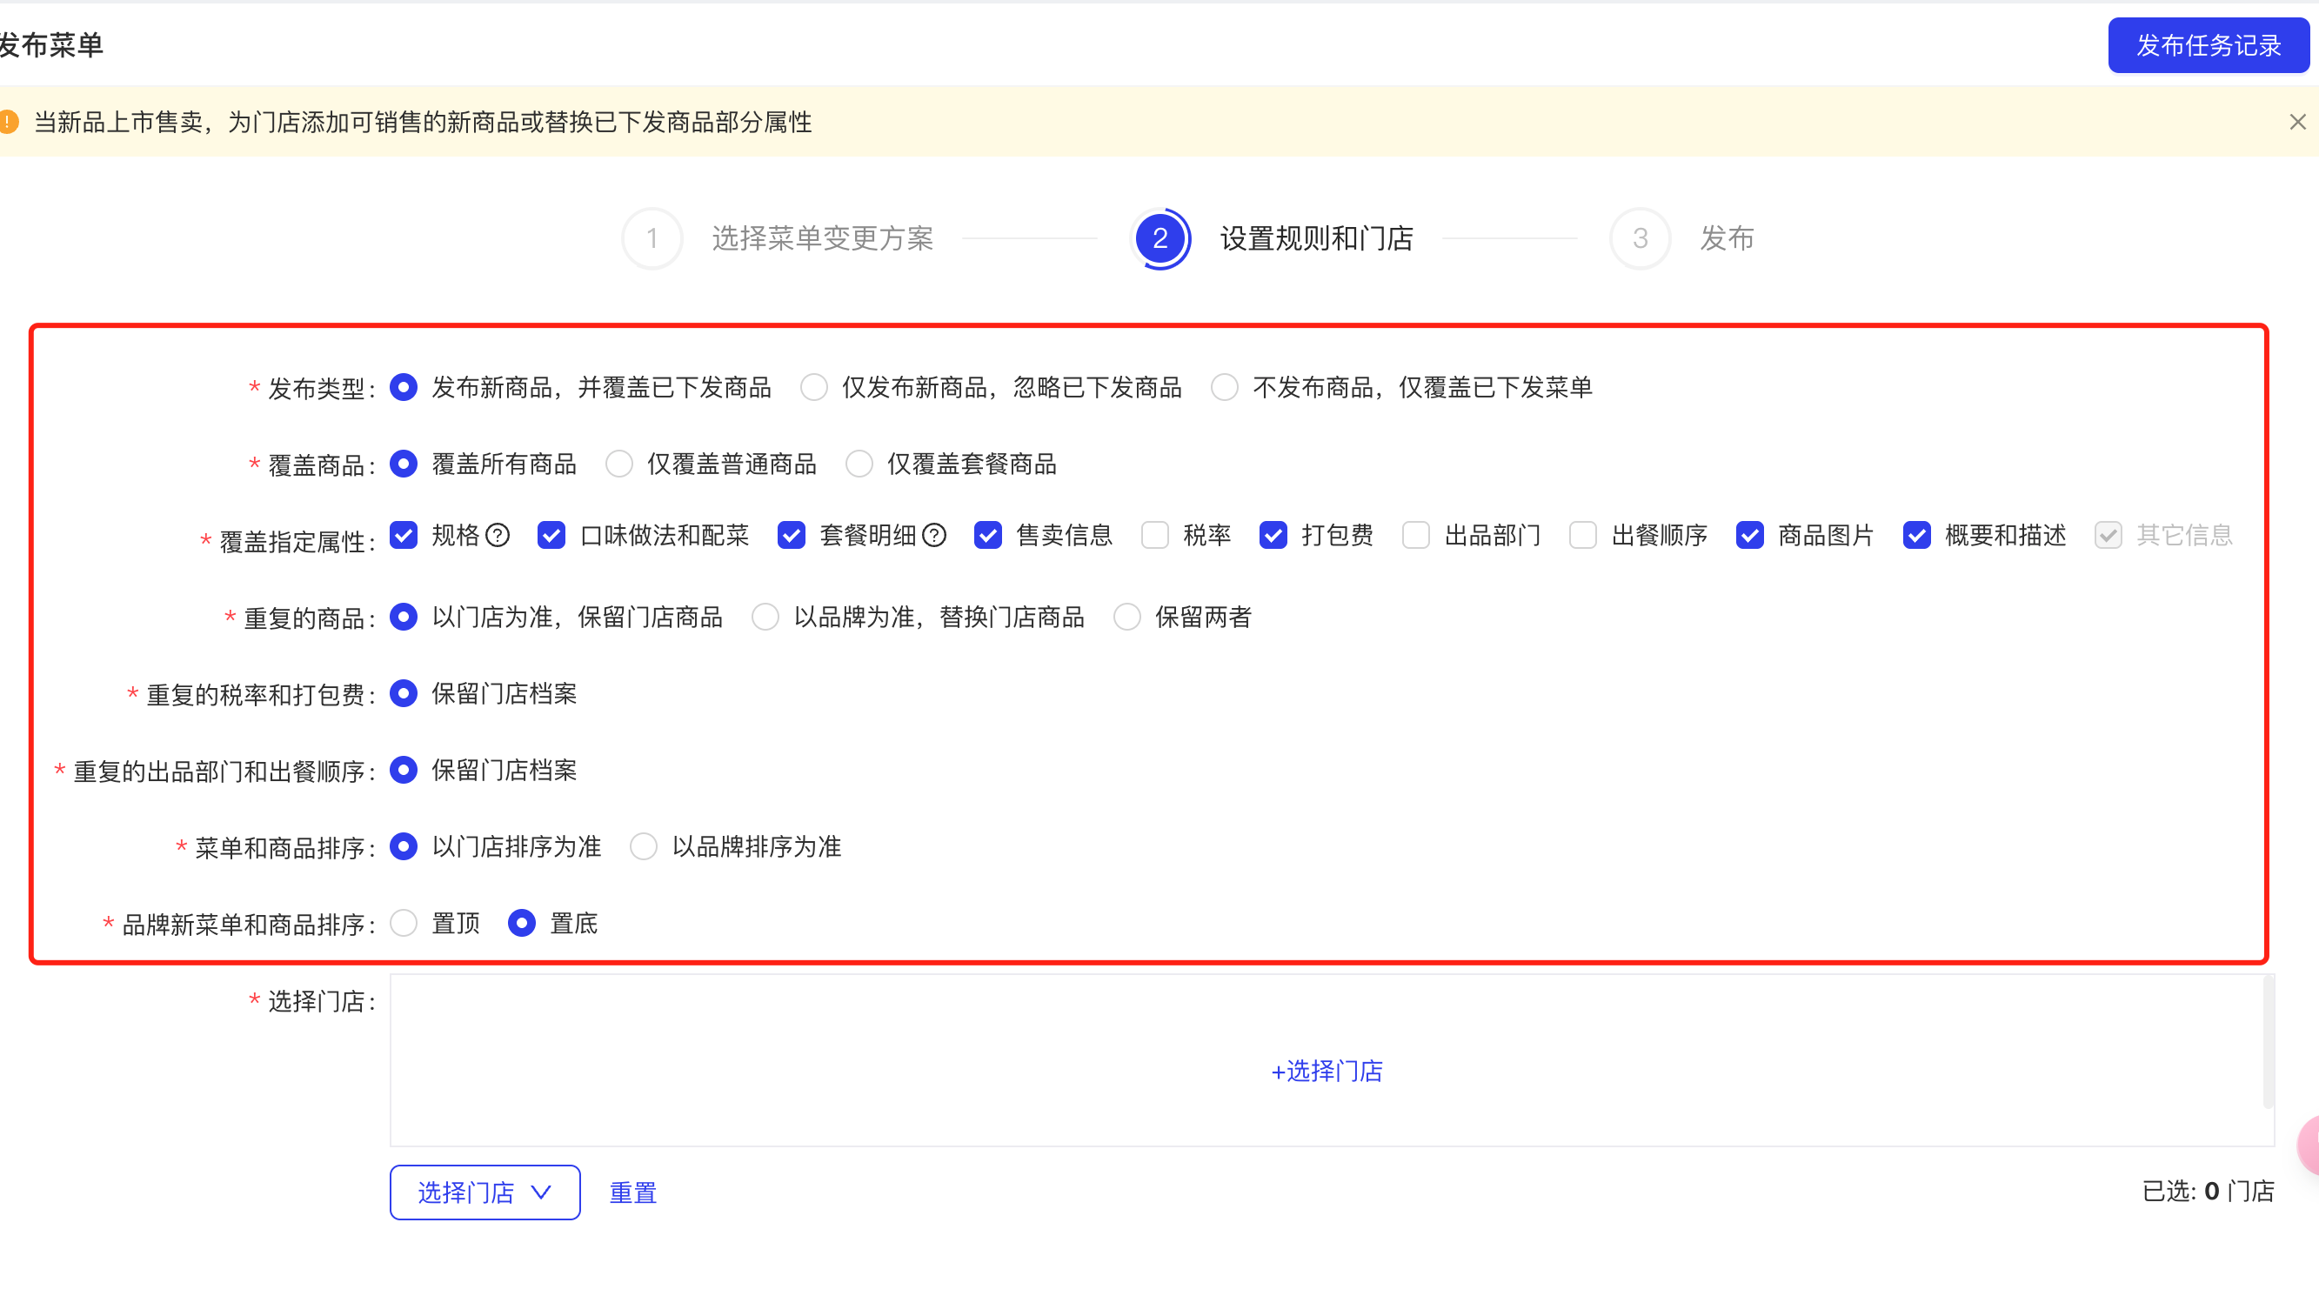Screen dimensions: 2319x1296
Task: Uncheck the 规格 checkbox
Action: [404, 536]
